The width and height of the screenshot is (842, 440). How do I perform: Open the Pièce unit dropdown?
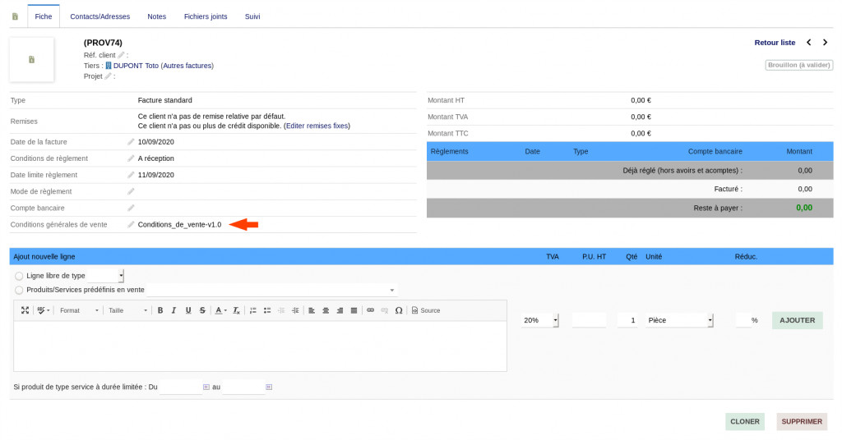(679, 320)
